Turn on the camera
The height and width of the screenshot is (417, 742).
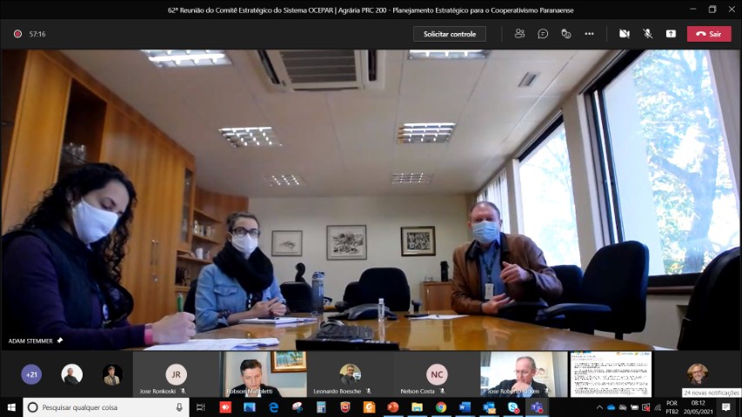624,34
